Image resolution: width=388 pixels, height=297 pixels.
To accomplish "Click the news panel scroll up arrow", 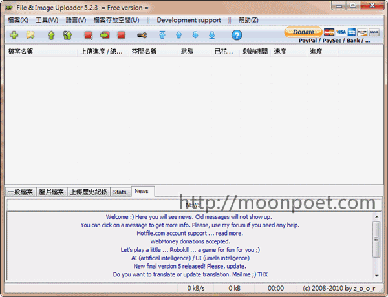I will [376, 217].
